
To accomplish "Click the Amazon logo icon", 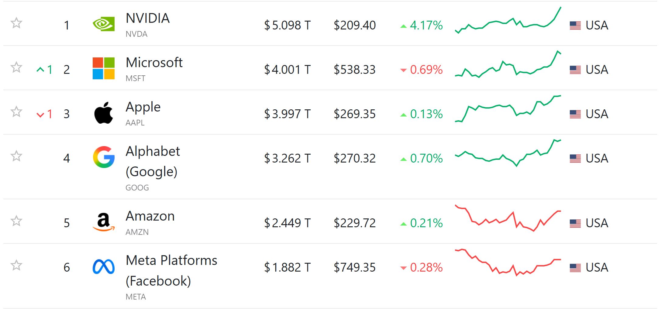I will 104,222.
